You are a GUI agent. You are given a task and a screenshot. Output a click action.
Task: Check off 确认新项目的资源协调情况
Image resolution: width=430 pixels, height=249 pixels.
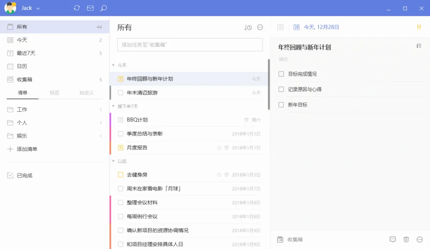click(120, 230)
